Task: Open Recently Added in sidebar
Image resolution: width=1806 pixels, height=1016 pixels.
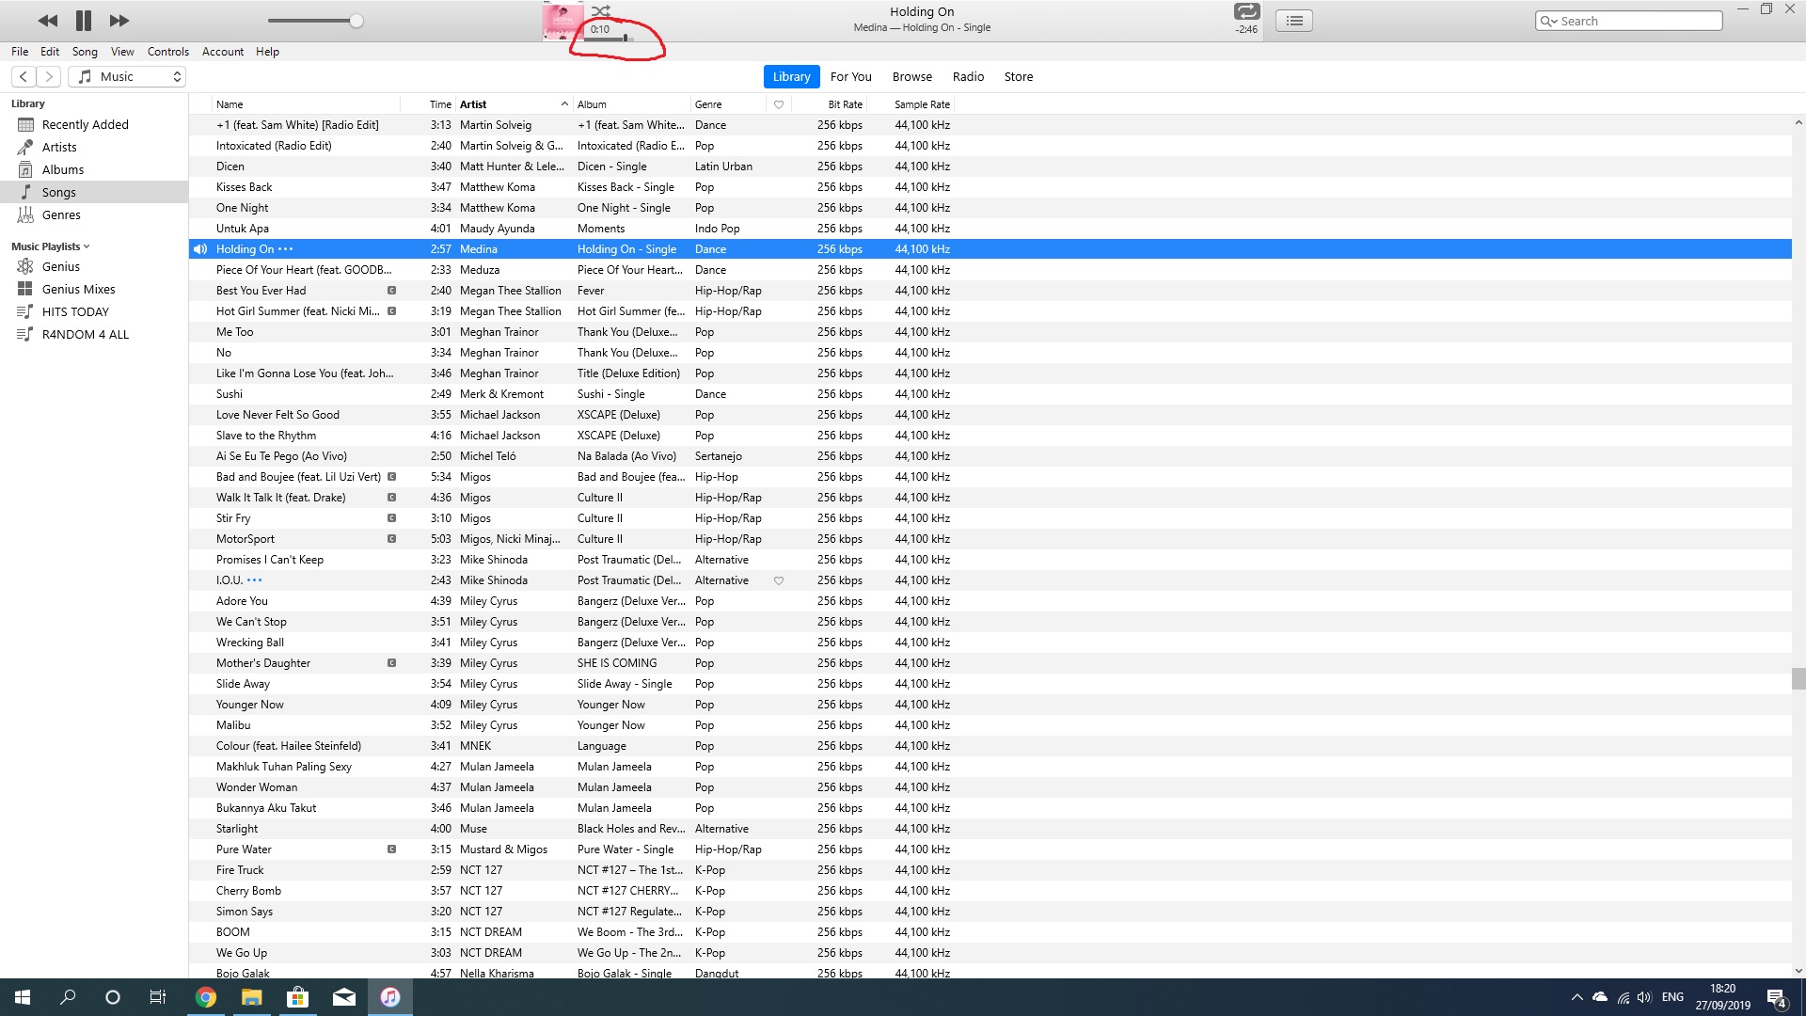Action: click(85, 124)
